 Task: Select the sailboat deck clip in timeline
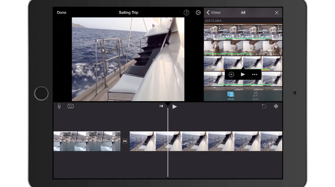point(205,141)
